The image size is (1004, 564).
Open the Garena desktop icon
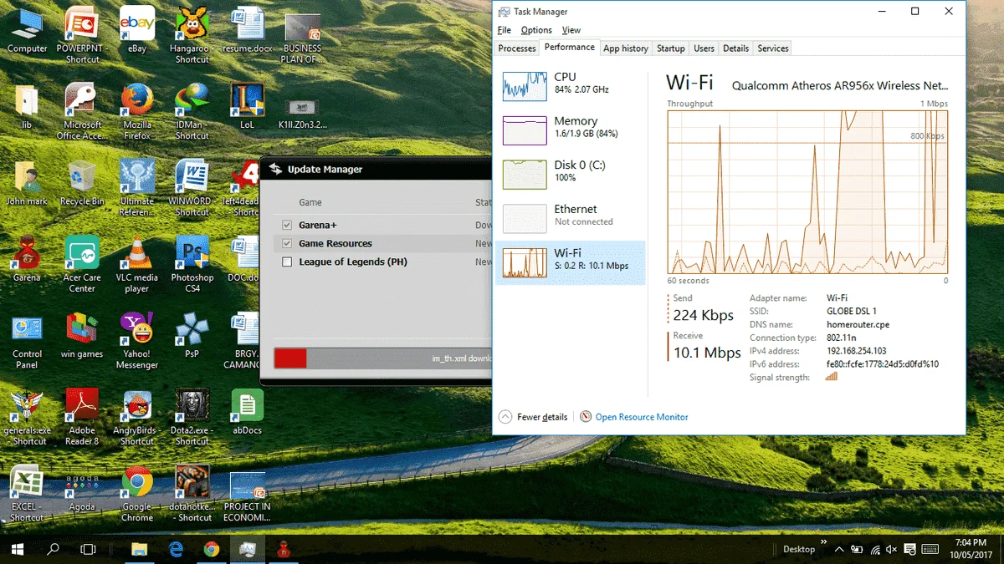27,258
